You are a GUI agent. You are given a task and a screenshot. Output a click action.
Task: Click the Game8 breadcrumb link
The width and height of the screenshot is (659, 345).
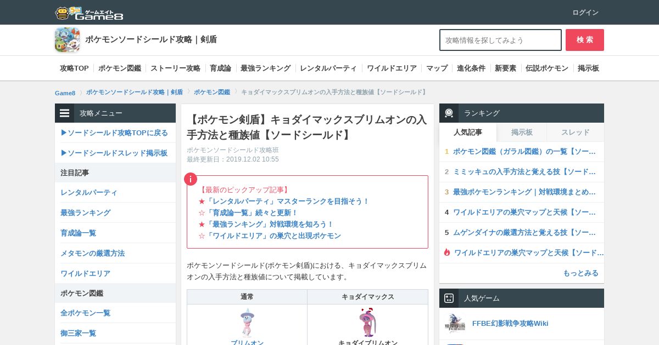coord(65,93)
